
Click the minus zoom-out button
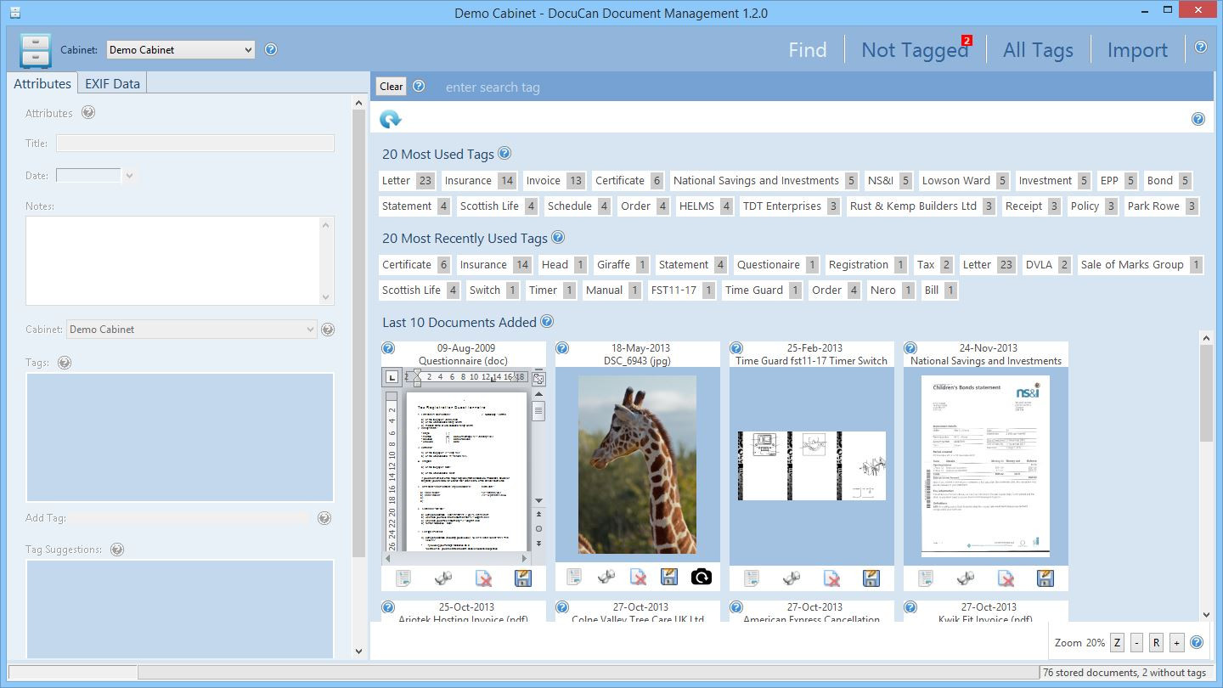point(1136,643)
